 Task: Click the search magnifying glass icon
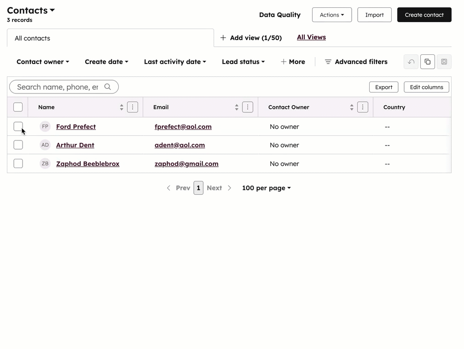(x=108, y=87)
